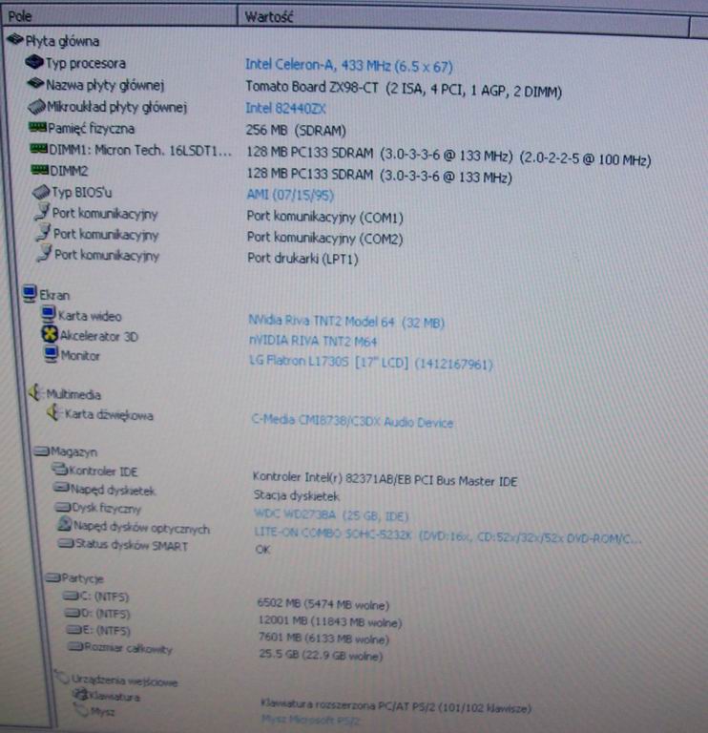This screenshot has height=733, width=708.
Task: Click the Napęd dysków optycznych icon
Action: [64, 524]
